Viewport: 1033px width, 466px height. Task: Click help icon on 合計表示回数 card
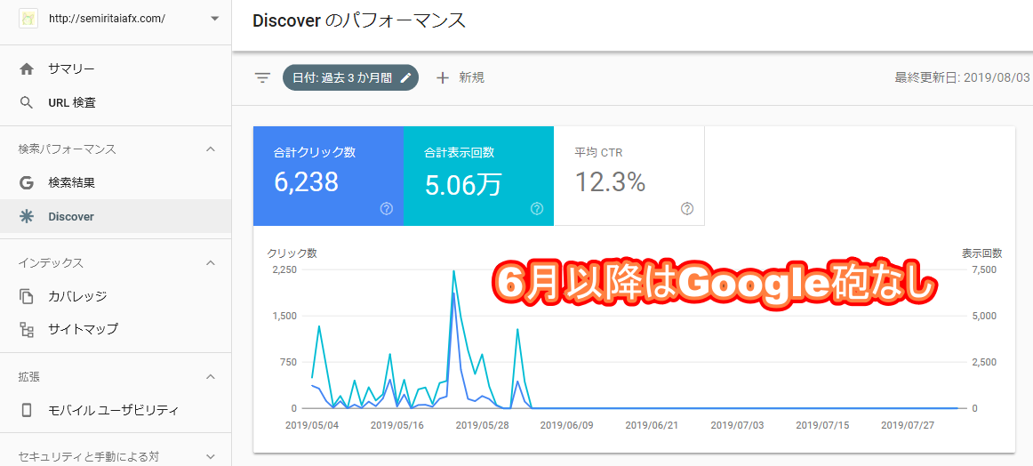[x=537, y=209]
